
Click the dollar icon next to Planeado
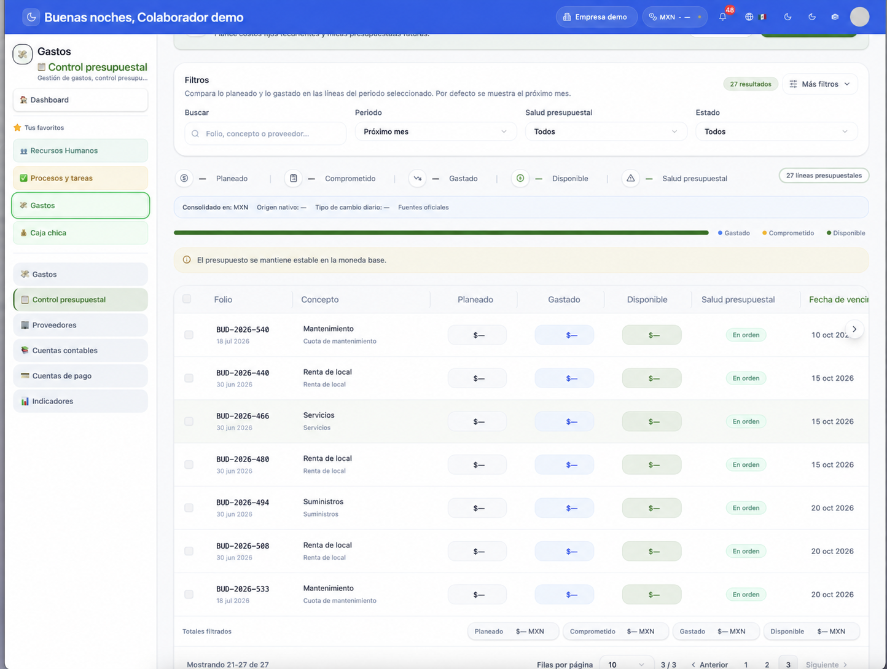(x=184, y=178)
